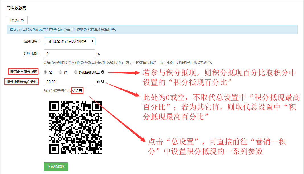Click the 积分抵现最高百分比 input showing 30.00
The image size is (304, 174).
(x=69, y=82)
